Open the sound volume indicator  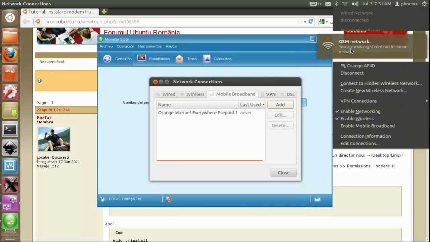[355, 4]
